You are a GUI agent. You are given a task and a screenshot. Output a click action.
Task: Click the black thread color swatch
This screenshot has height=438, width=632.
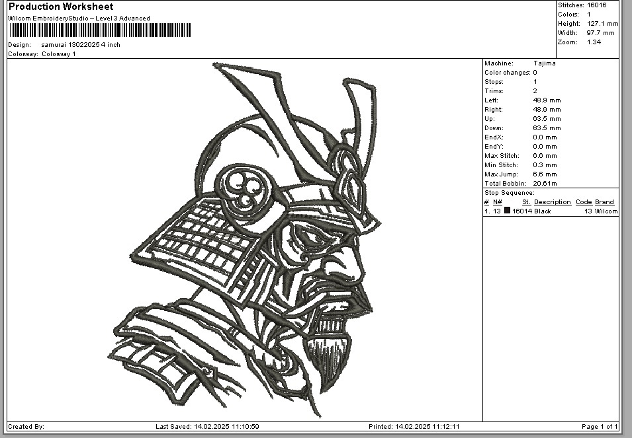[507, 211]
